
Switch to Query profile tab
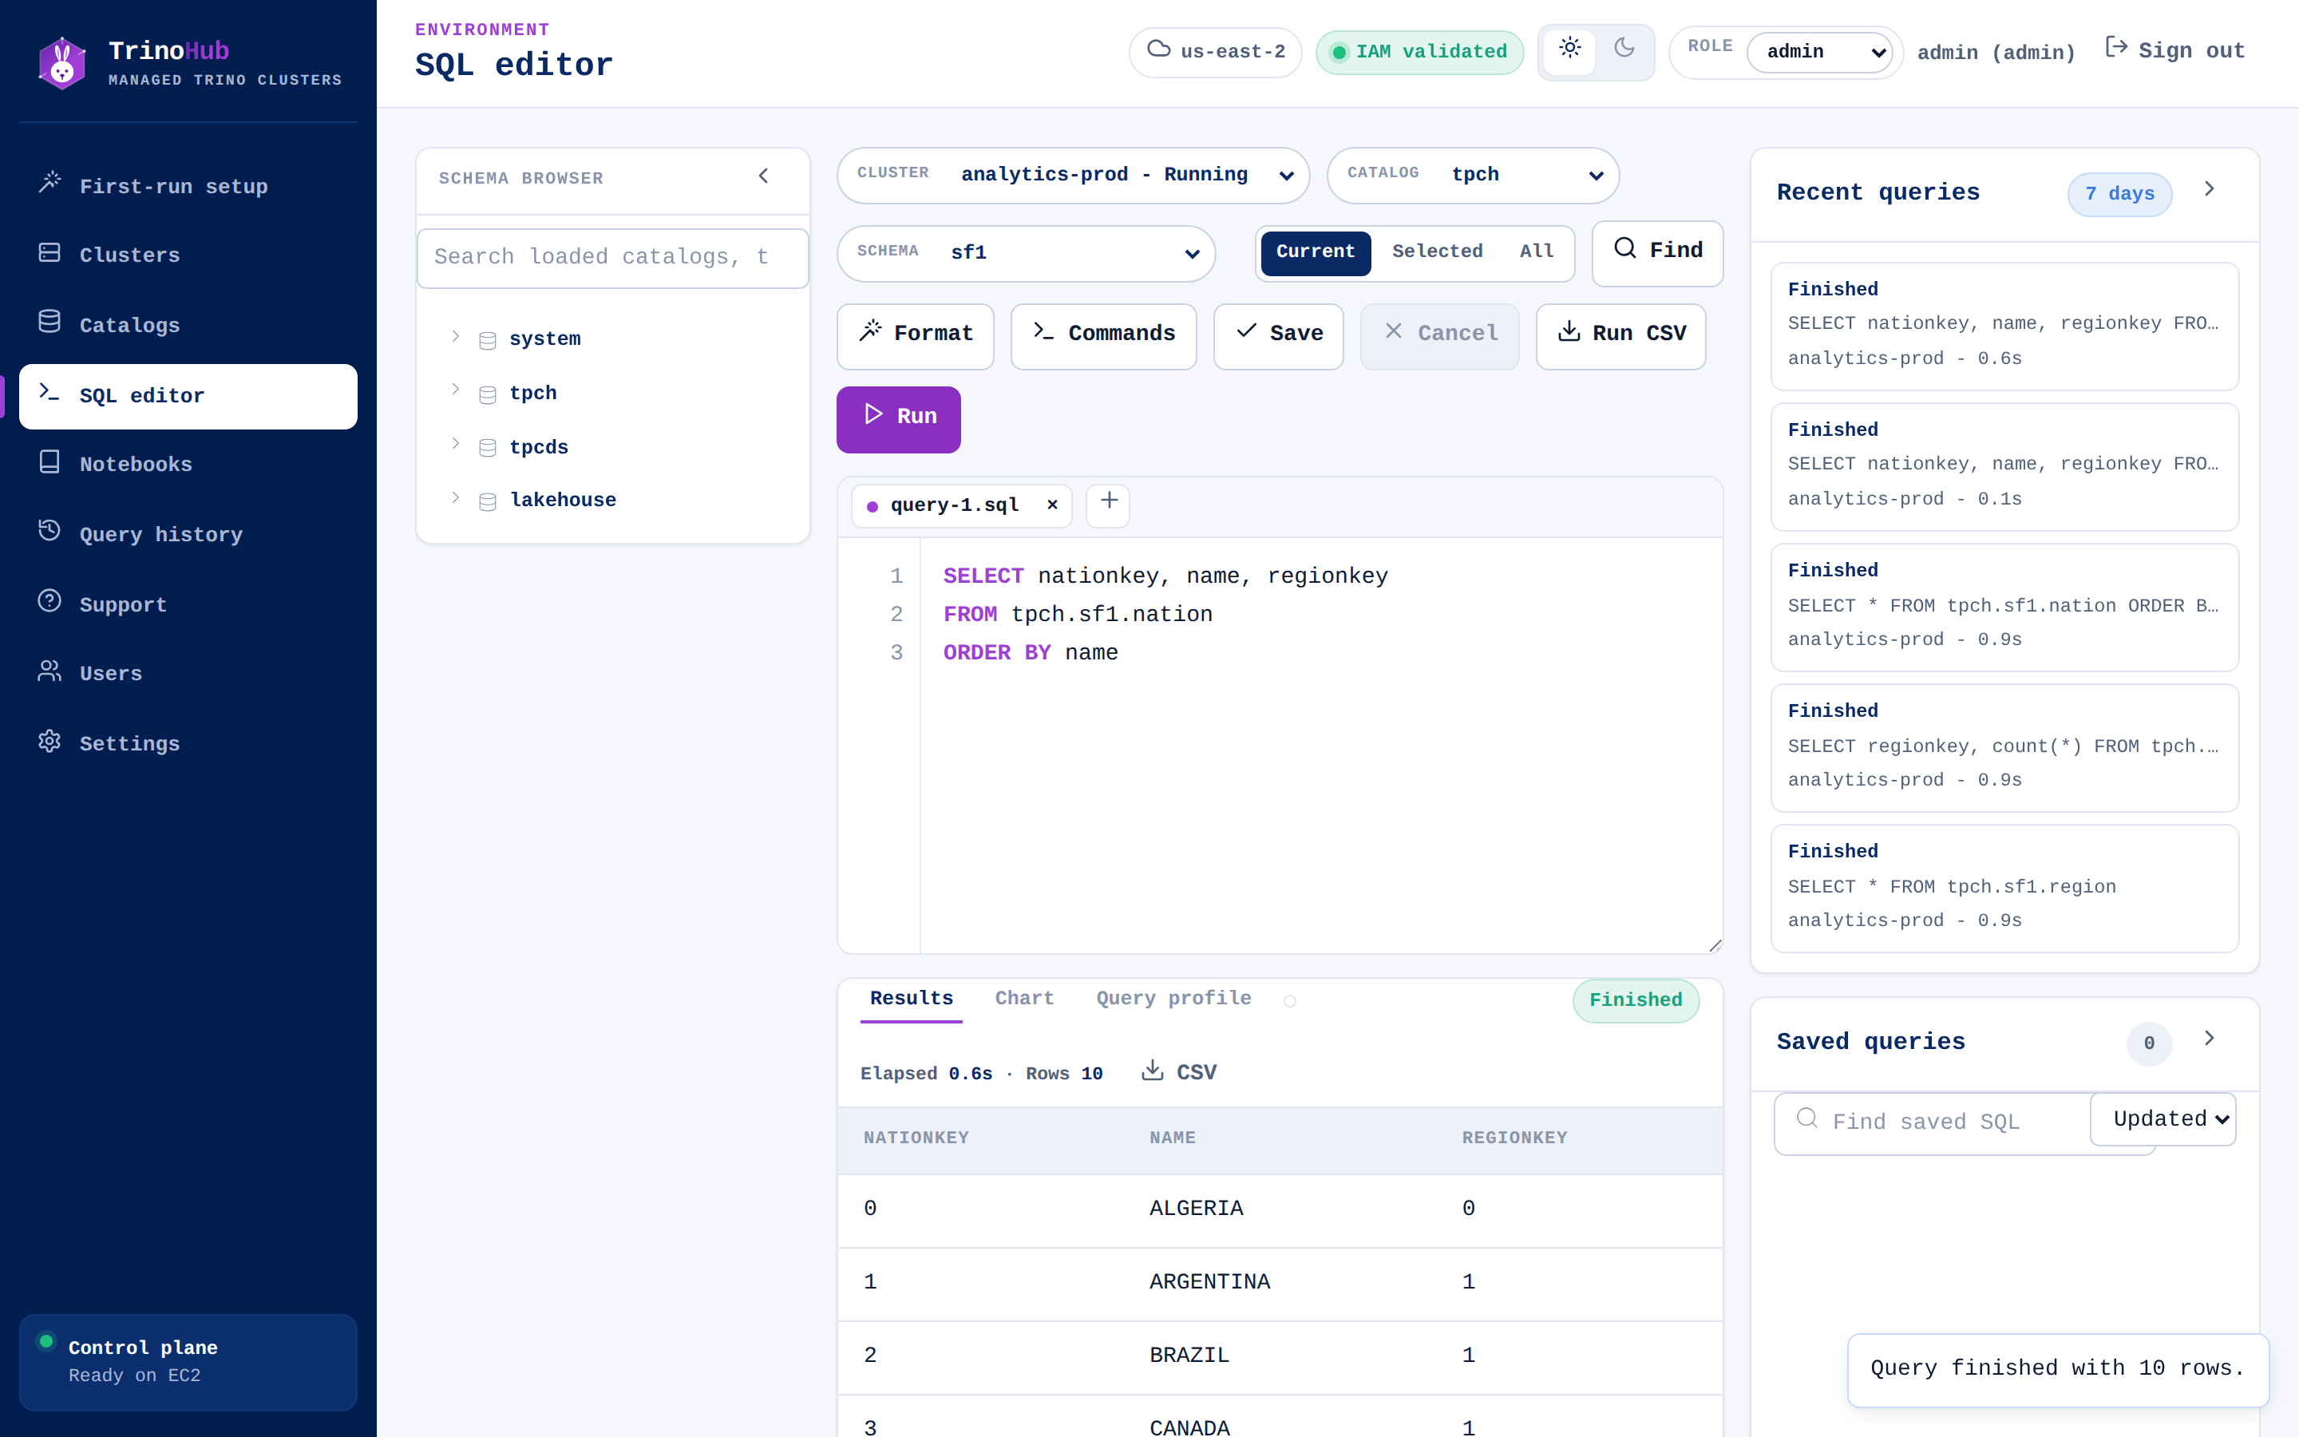(1173, 999)
